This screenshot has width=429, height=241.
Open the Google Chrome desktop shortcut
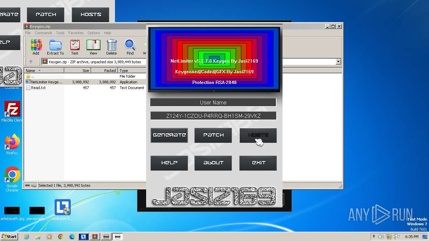click(12, 179)
